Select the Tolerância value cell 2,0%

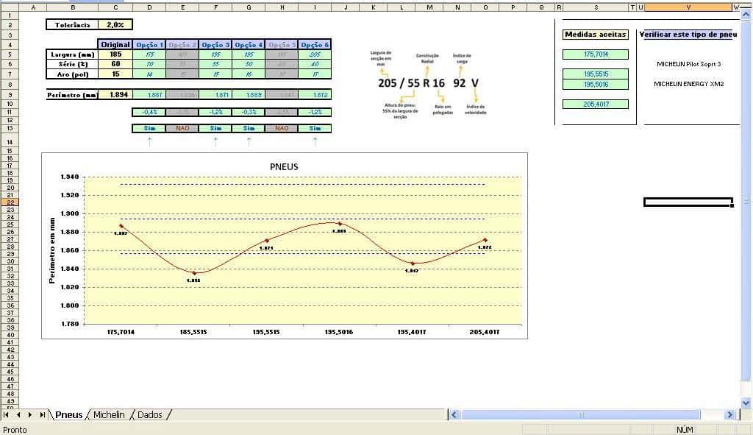(115, 24)
